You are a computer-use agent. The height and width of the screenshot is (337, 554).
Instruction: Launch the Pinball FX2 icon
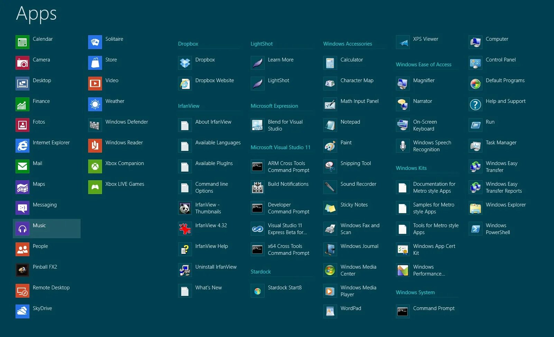(22, 270)
